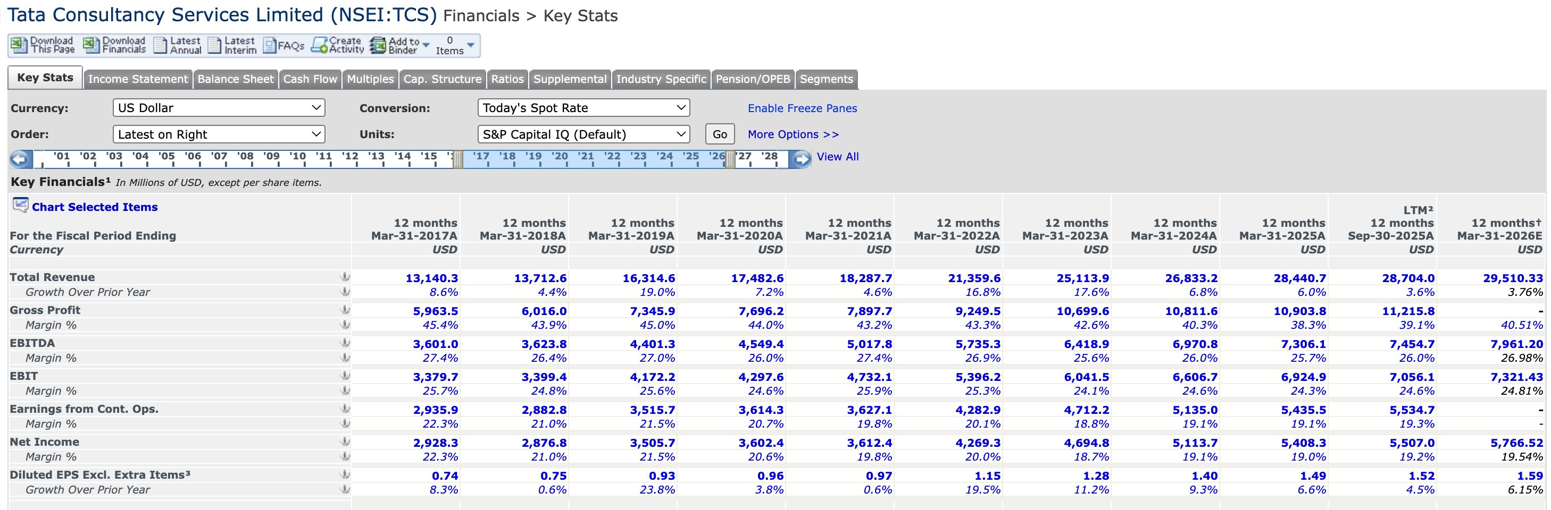The height and width of the screenshot is (510, 1551).
Task: Open the Industry Specific tab
Action: point(661,79)
